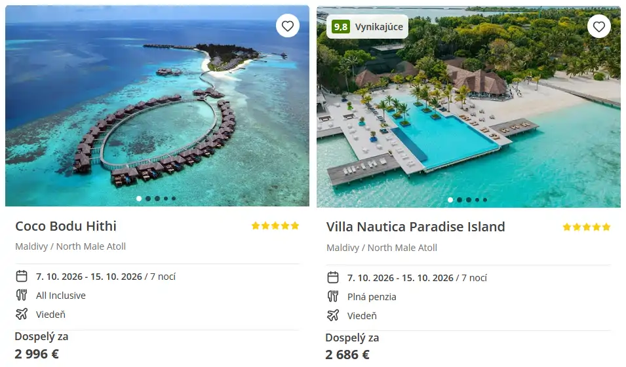Screen dimensions: 626x367
Task: Open Villa Nautica pool photo
Action: point(469,107)
